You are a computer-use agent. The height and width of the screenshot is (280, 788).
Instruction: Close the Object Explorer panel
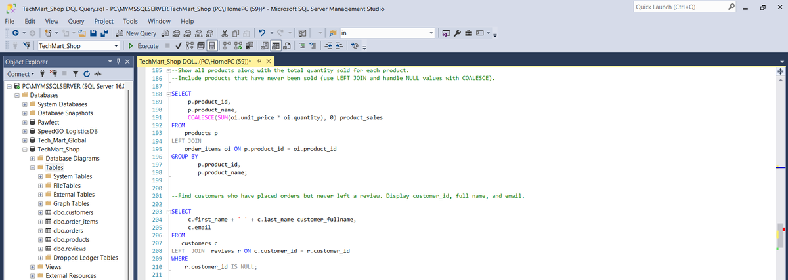tap(127, 62)
